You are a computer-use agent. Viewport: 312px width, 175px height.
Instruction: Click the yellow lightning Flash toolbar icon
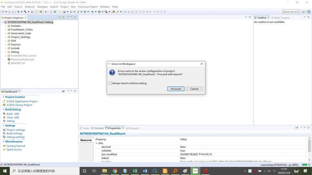[x=59, y=12]
